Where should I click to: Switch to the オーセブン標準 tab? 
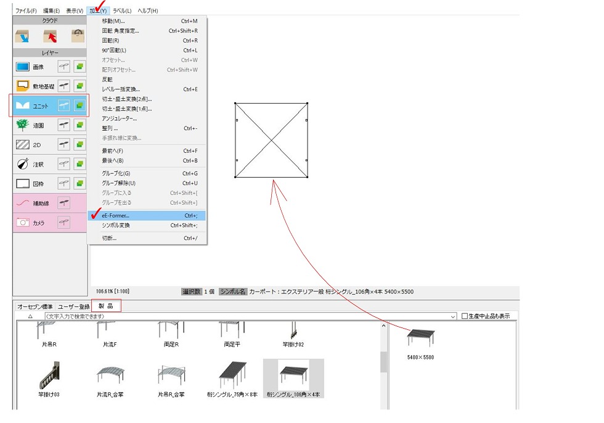[x=35, y=306]
